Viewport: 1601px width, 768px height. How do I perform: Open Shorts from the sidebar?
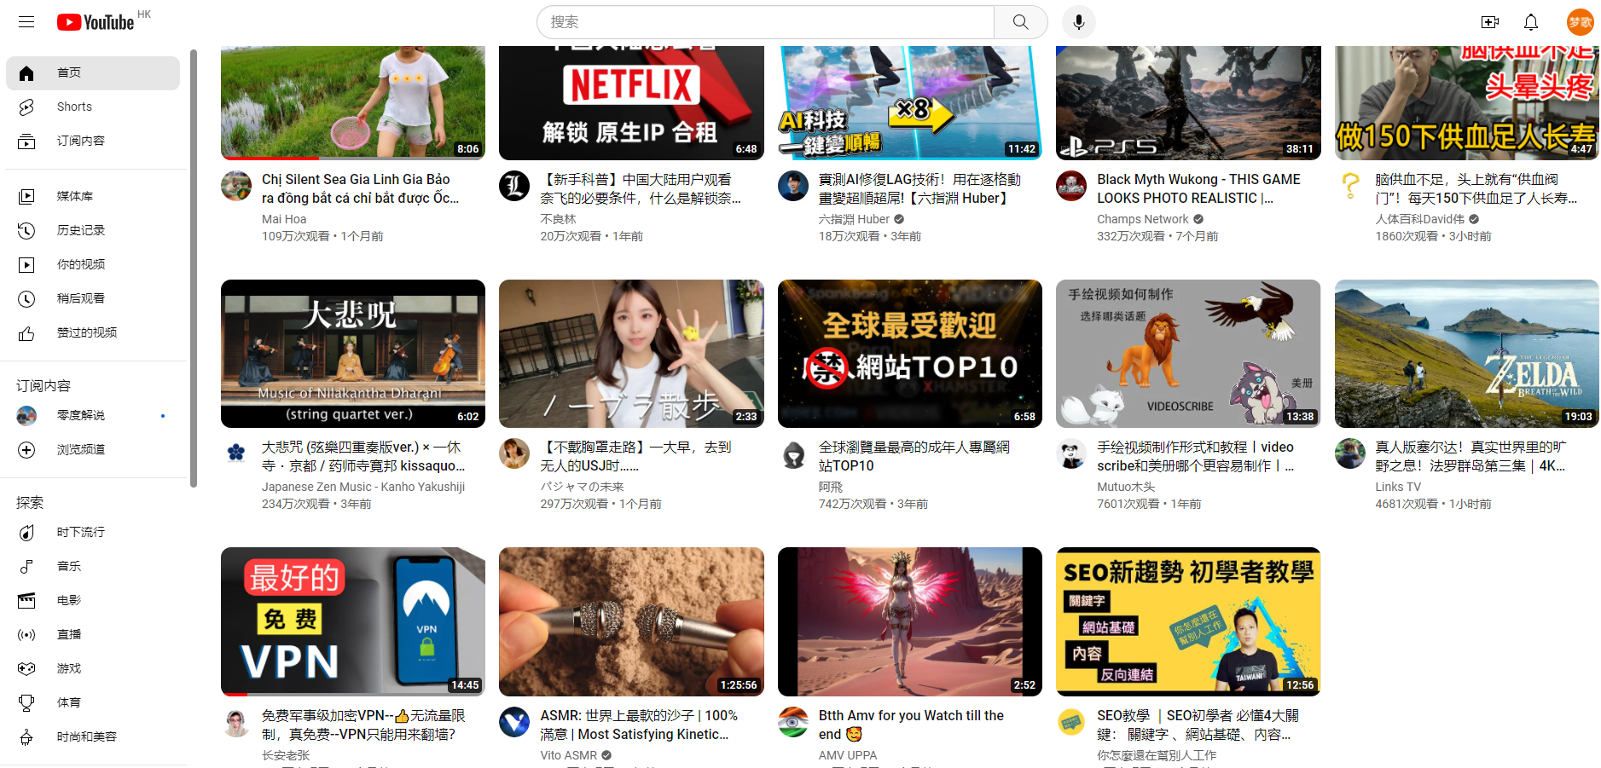point(74,107)
